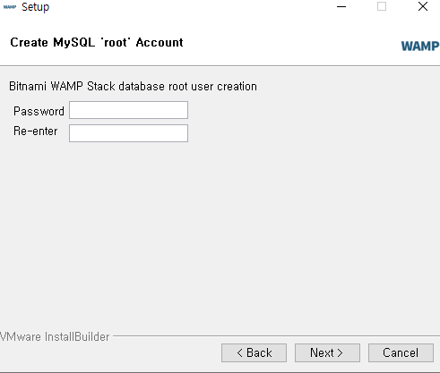Click the WAMP logo in header
This screenshot has height=373, width=440.
click(x=420, y=47)
